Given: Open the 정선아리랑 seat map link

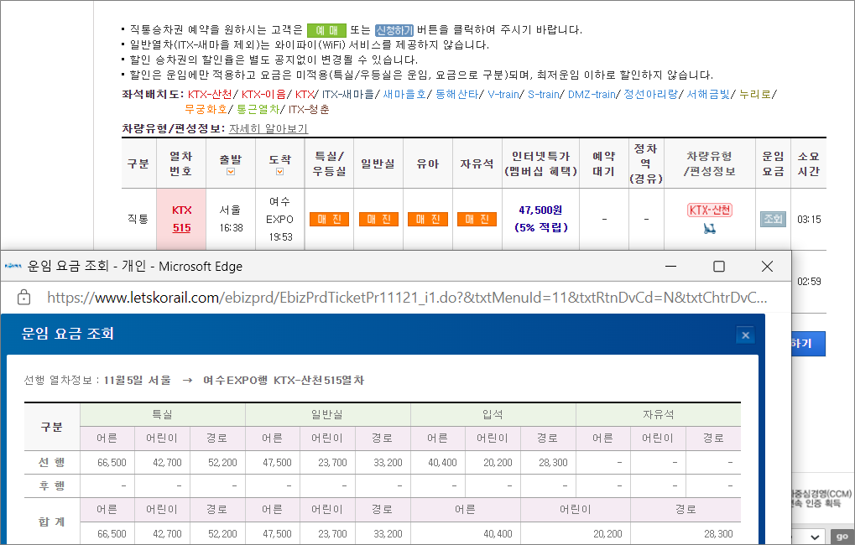Looking at the screenshot, I should pyautogui.click(x=650, y=94).
